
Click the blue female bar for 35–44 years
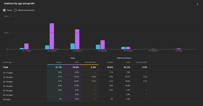coord(98,47)
